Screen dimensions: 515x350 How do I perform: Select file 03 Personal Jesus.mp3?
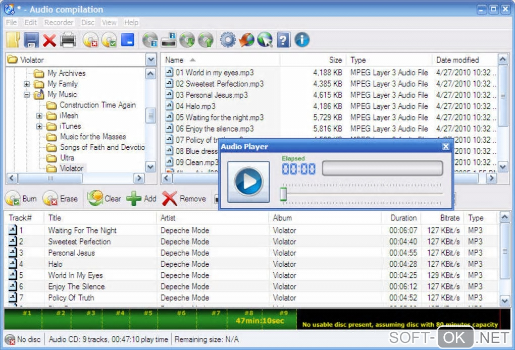coord(212,95)
